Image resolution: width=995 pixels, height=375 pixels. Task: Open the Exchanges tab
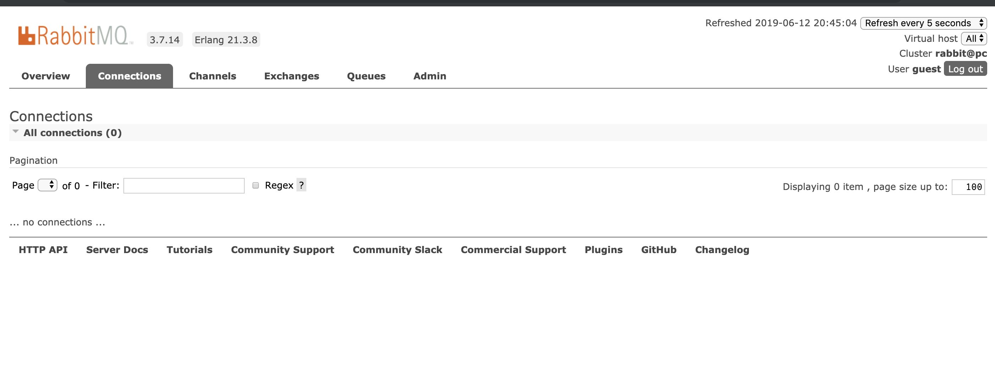point(291,76)
